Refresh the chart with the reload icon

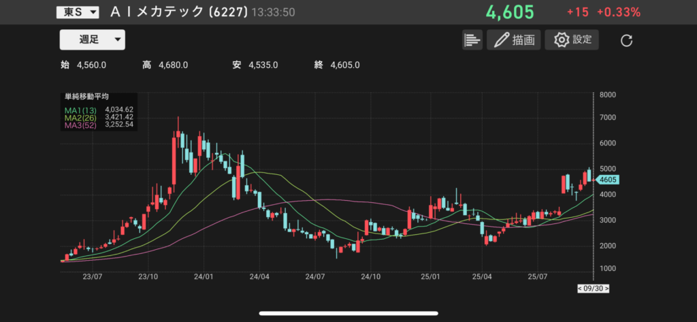[x=627, y=41]
